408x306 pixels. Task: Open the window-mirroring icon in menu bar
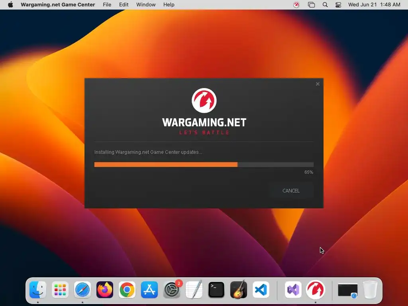pos(311,5)
